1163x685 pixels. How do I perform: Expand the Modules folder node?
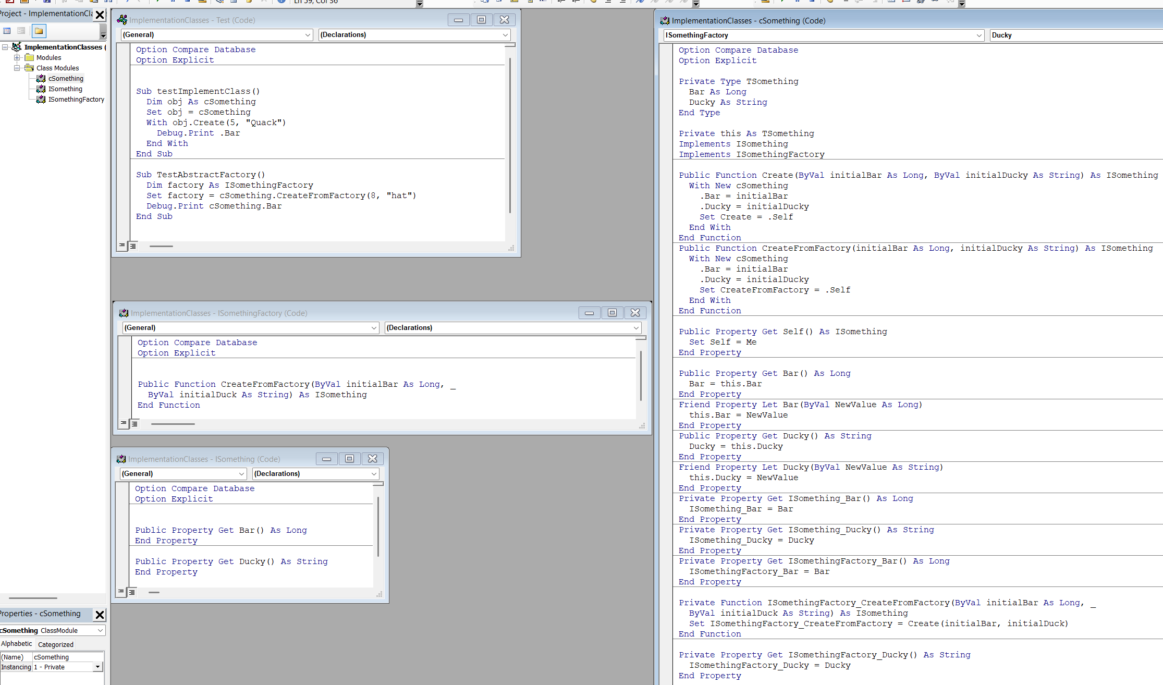click(17, 58)
